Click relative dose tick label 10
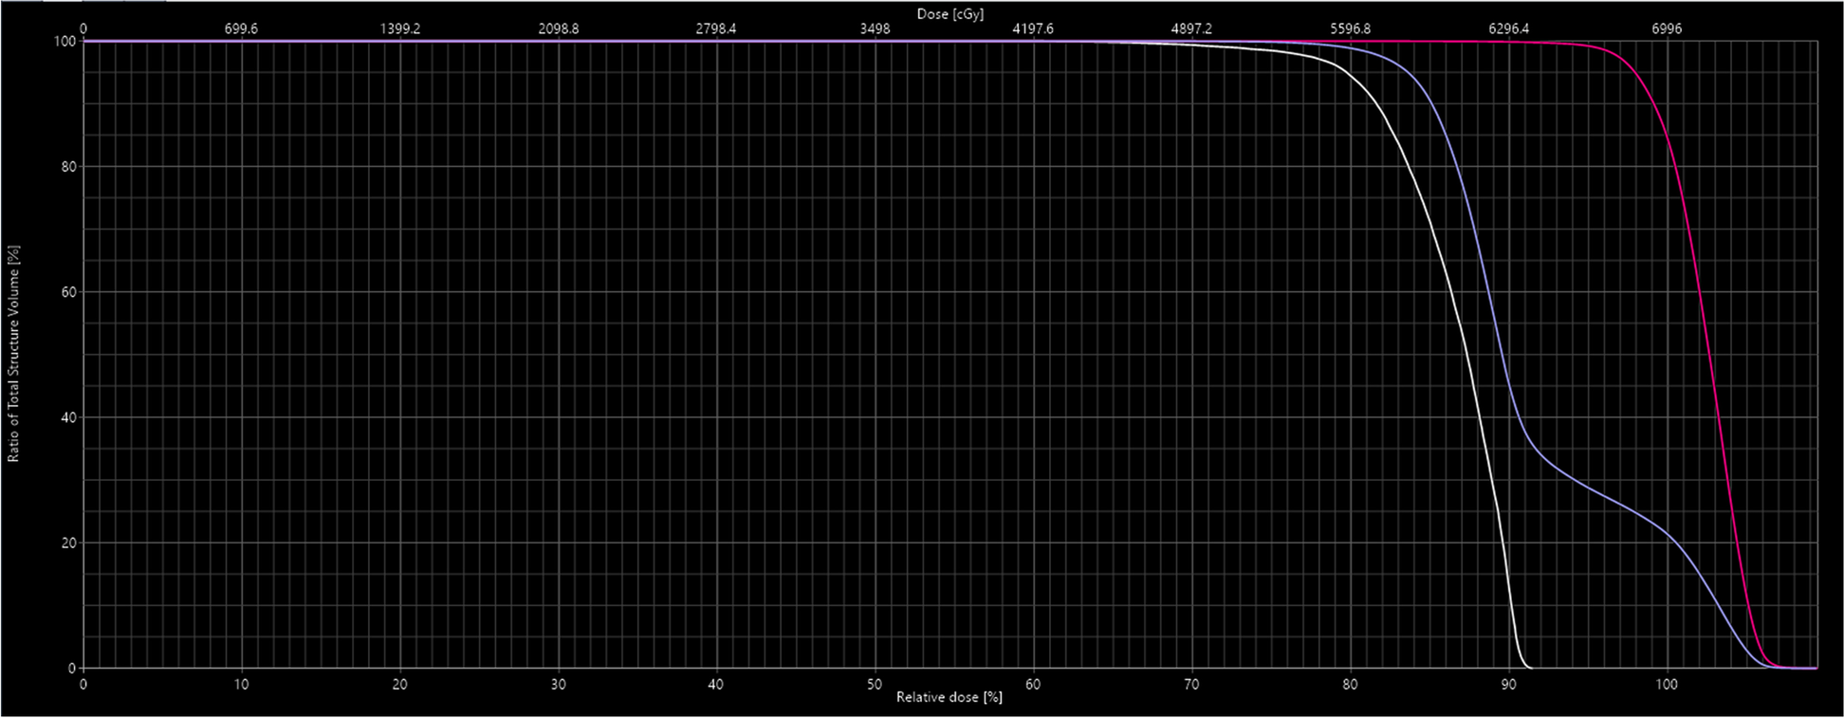The image size is (1844, 718). point(241,684)
